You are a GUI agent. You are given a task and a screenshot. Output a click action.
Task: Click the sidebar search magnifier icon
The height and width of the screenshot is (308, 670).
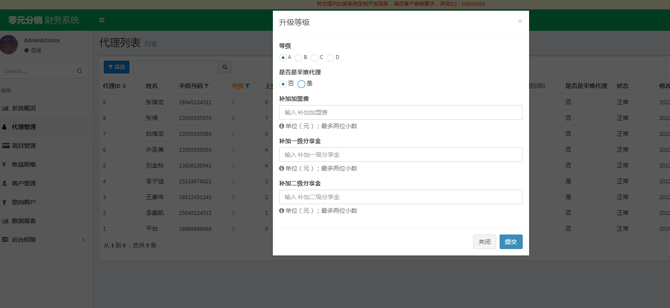(x=79, y=71)
